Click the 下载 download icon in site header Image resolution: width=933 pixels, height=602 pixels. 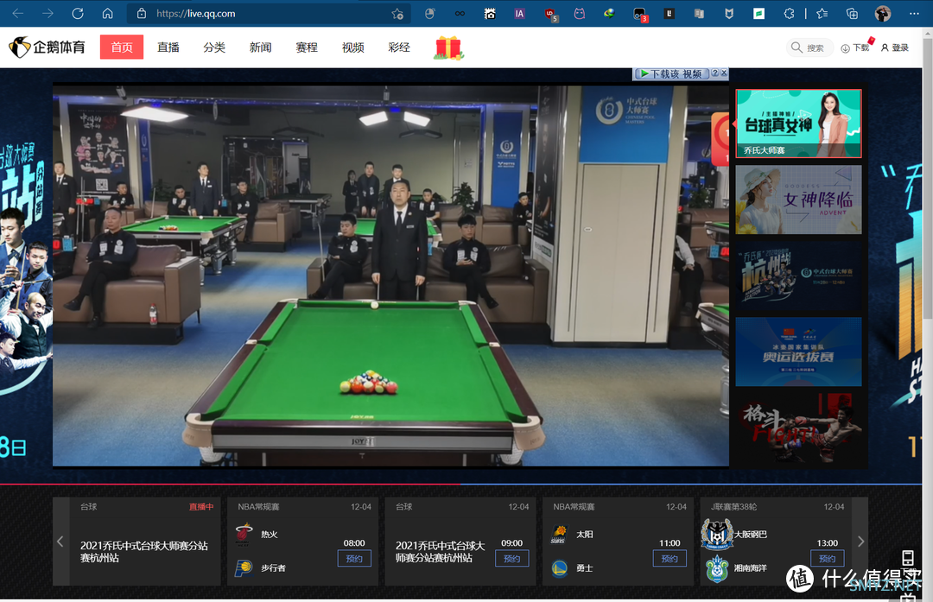click(855, 48)
